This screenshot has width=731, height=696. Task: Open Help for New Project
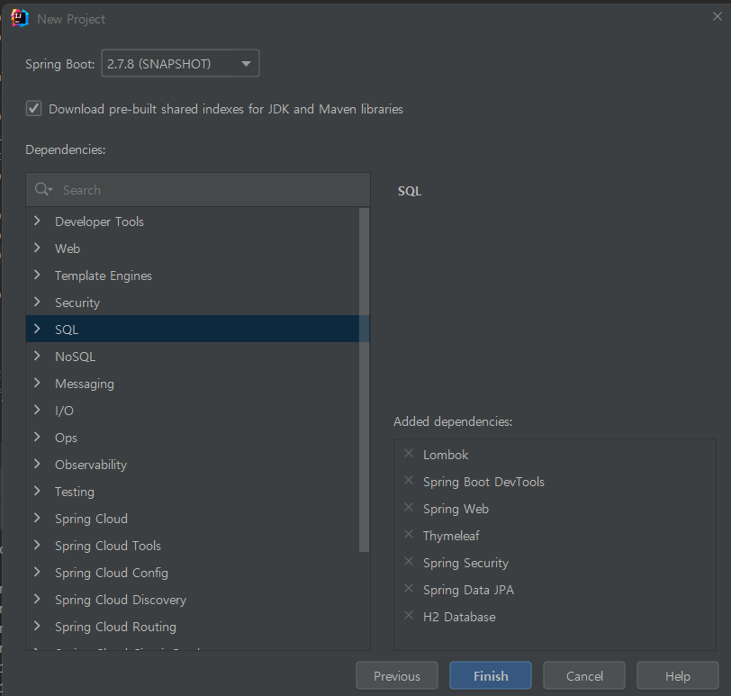coord(677,675)
